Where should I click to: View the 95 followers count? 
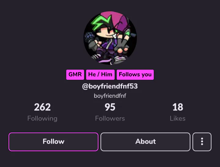coord(110,107)
